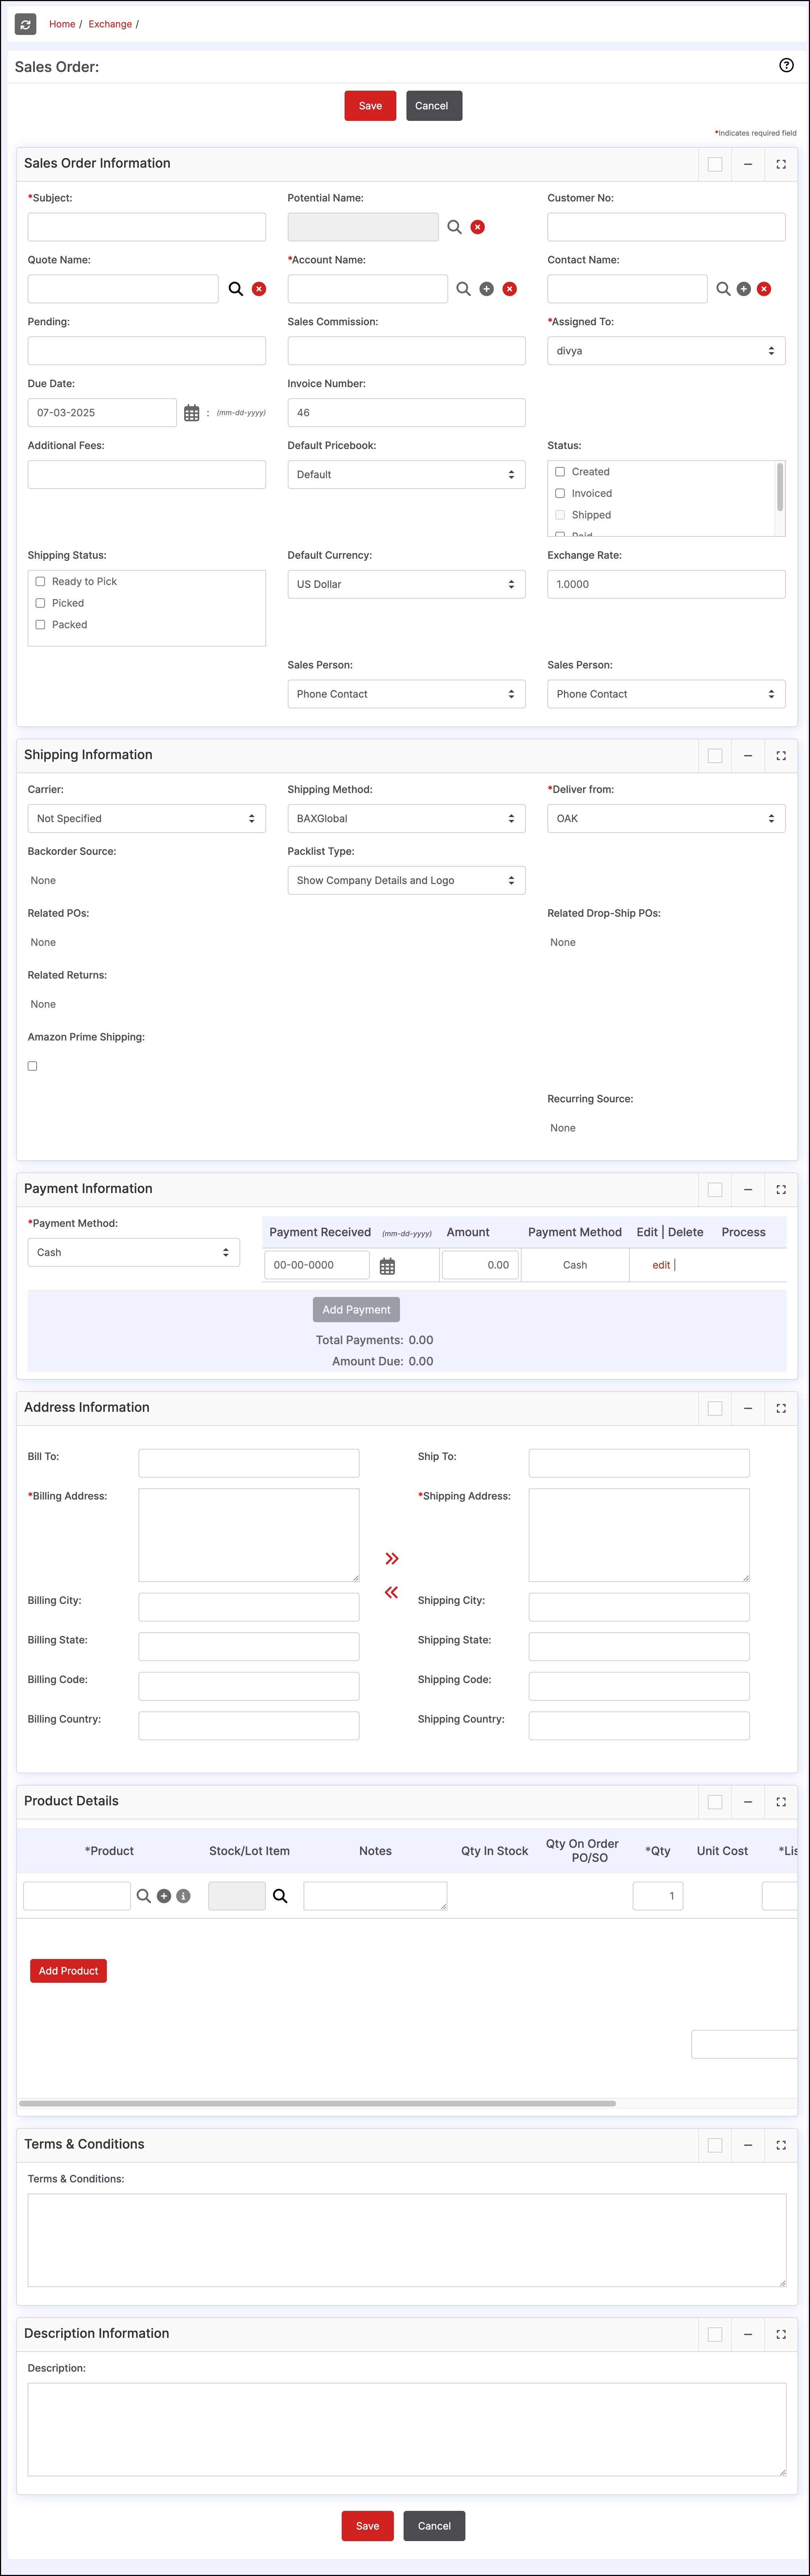Focus the Subject input field

coord(147,227)
